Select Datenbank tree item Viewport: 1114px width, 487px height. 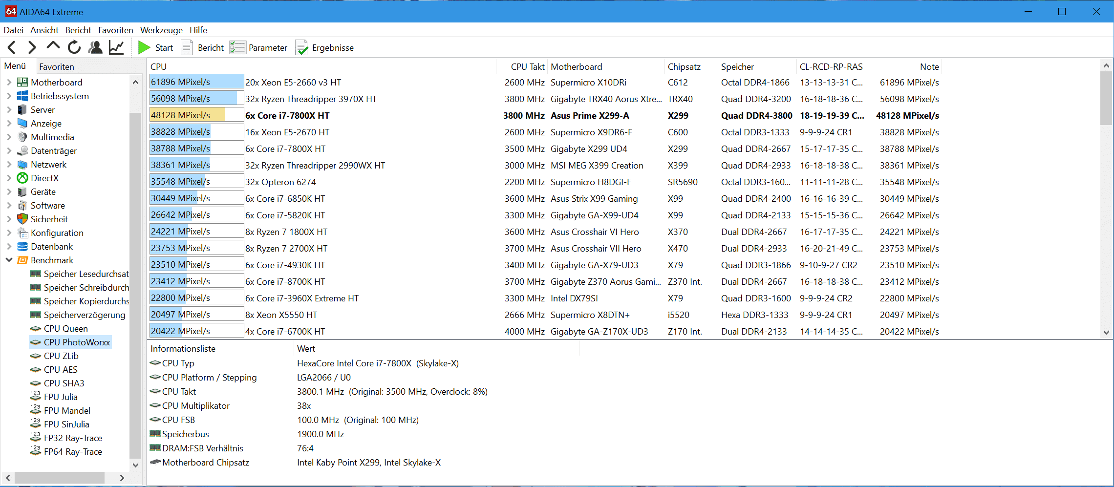(52, 246)
